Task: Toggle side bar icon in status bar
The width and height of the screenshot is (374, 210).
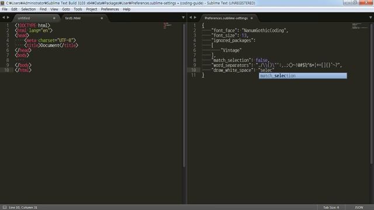Action: click(x=5, y=208)
